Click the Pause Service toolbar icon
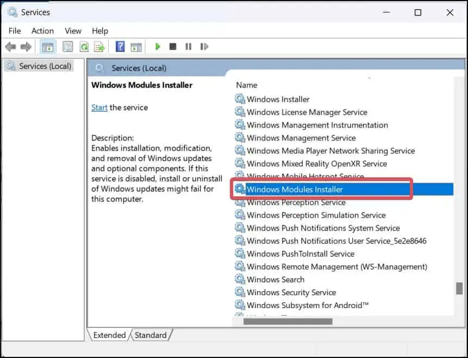The width and height of the screenshot is (468, 358). (x=188, y=47)
